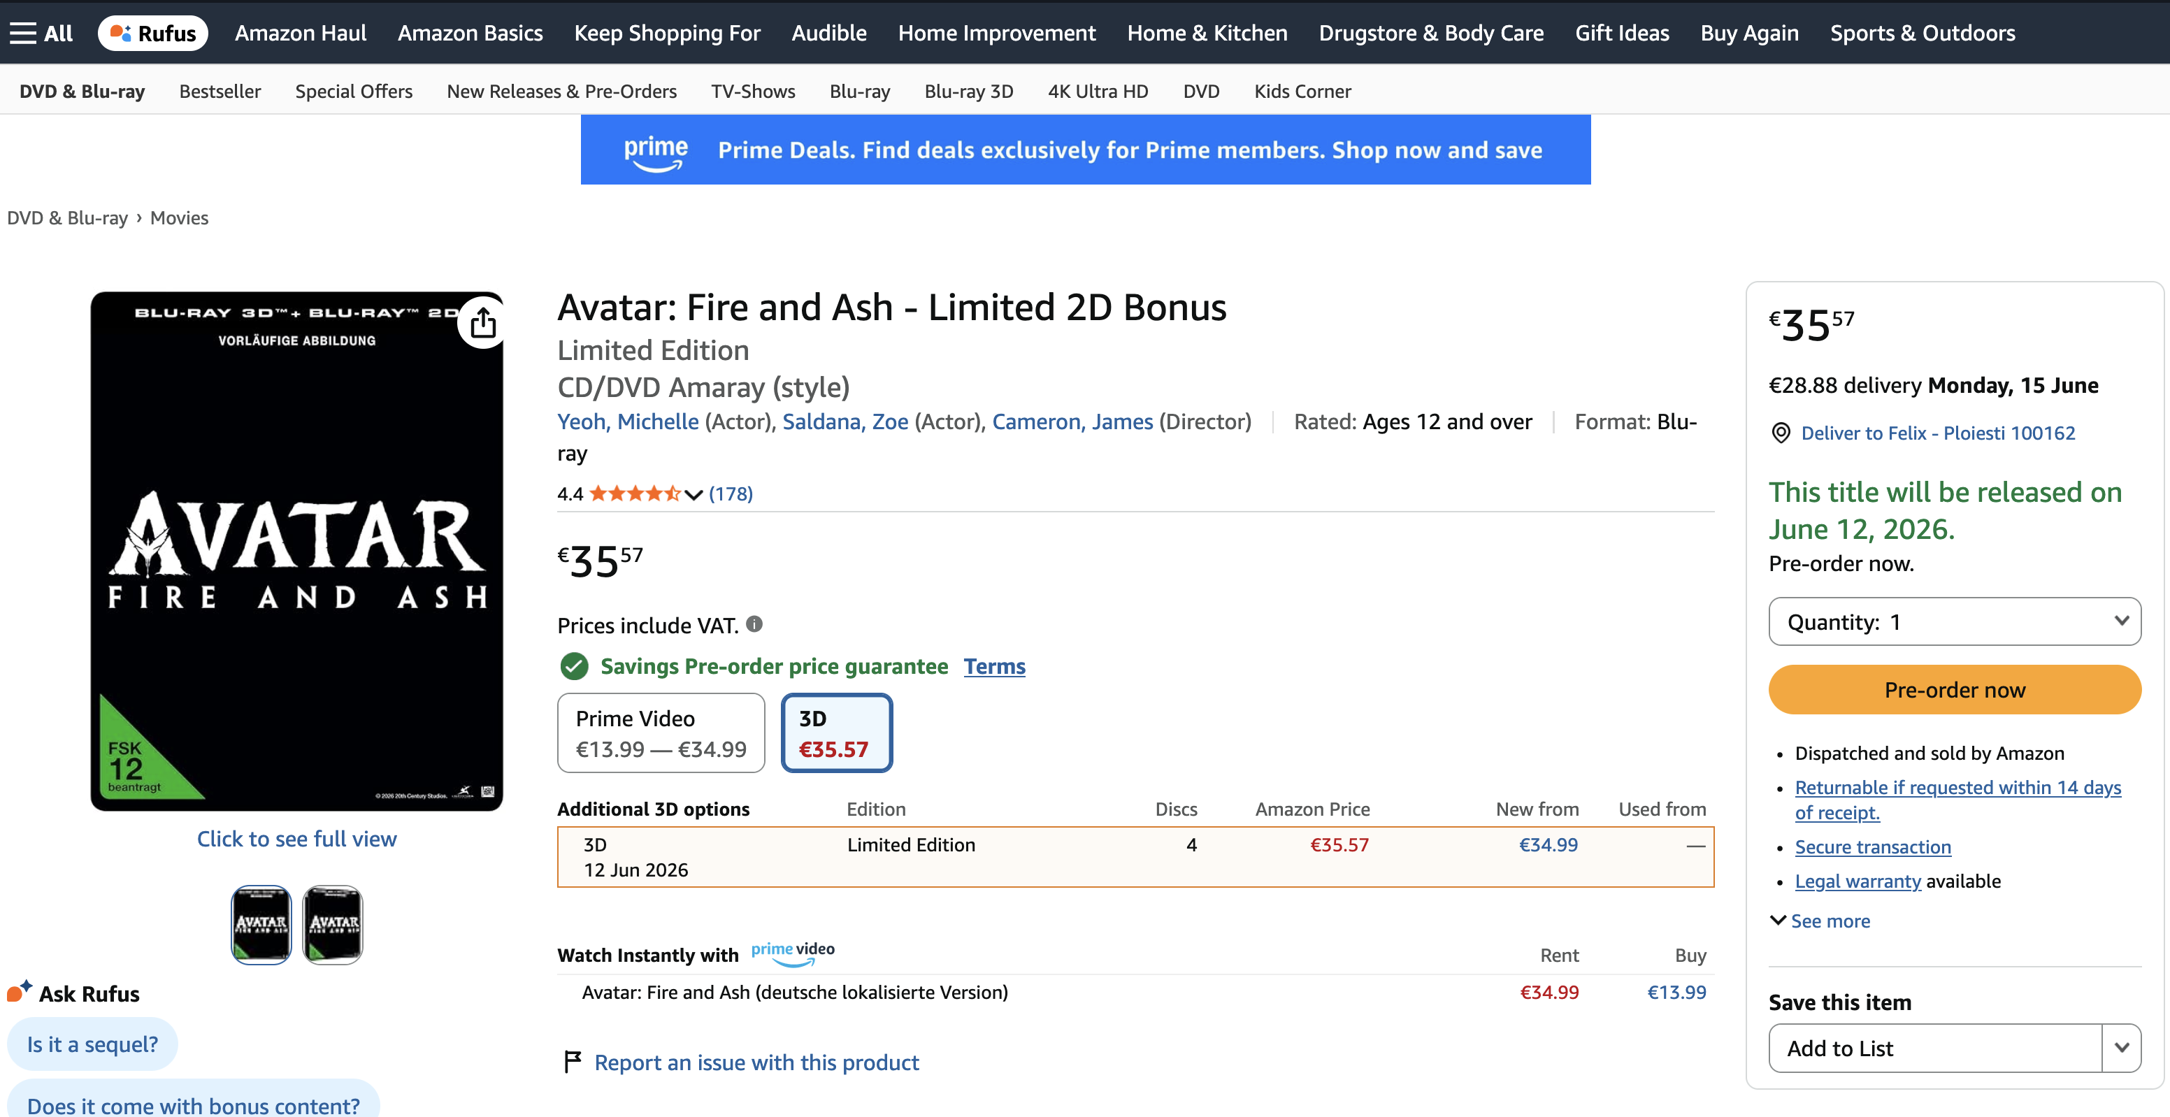Open Pre-order guarantee Terms link
This screenshot has height=1117, width=2170.
coord(994,666)
